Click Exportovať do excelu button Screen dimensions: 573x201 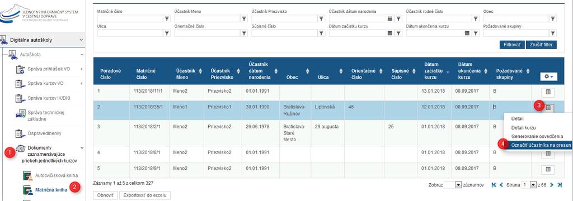[x=145, y=195]
